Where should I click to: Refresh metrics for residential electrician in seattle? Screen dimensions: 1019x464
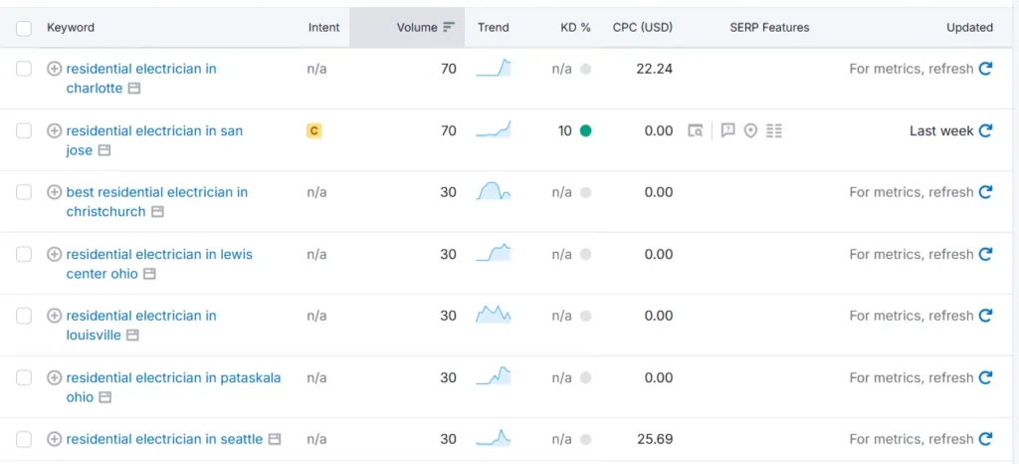(x=985, y=439)
